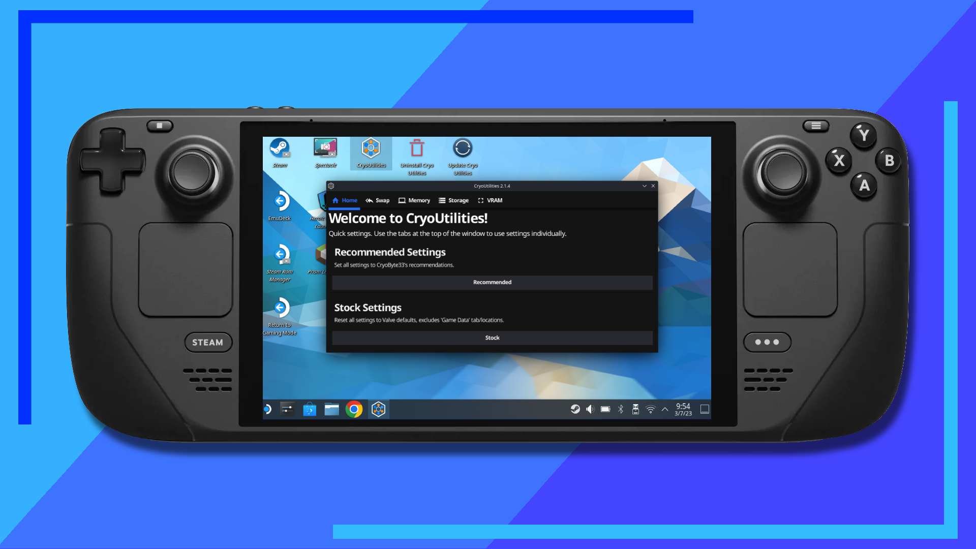The image size is (976, 549).
Task: Open Update Cryo Utilities icon
Action: pos(463,148)
